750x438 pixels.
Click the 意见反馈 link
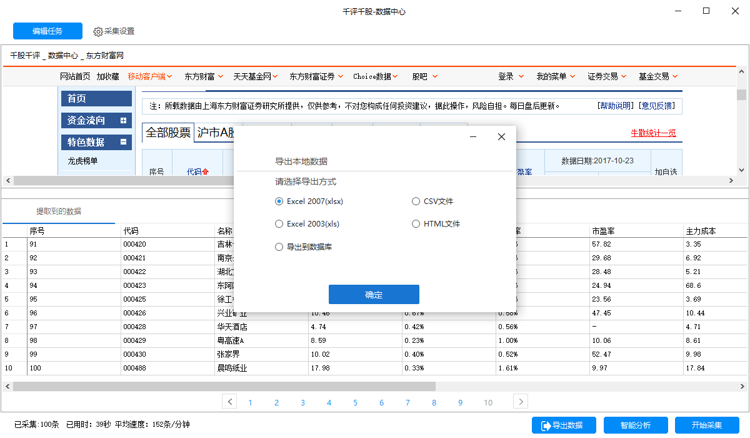point(657,106)
